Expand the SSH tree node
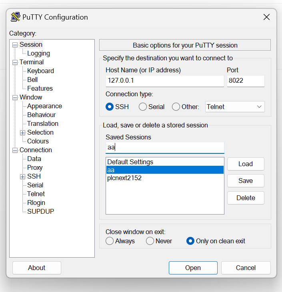Image resolution: width=282 pixels, height=292 pixels. (x=22, y=177)
